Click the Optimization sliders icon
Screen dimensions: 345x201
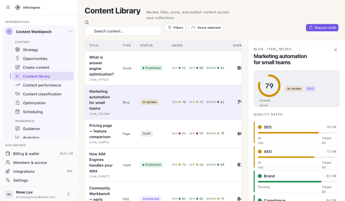18,103
